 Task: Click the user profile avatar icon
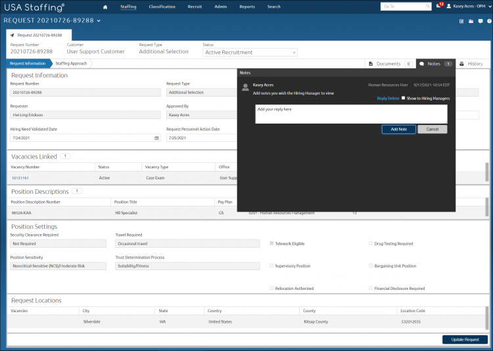pos(449,7)
